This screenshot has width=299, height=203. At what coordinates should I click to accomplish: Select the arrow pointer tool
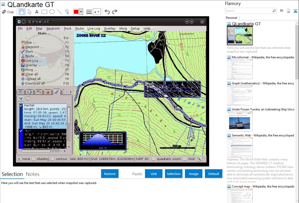[x=29, y=12]
